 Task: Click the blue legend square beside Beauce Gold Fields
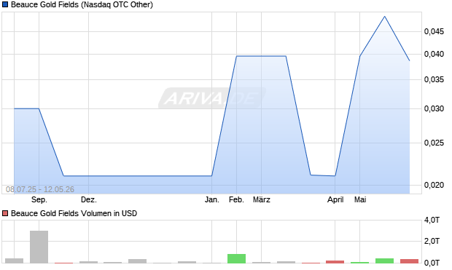click(5, 4)
